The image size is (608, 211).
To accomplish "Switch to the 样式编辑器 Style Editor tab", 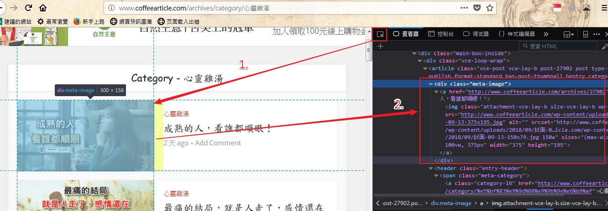I will pos(517,34).
